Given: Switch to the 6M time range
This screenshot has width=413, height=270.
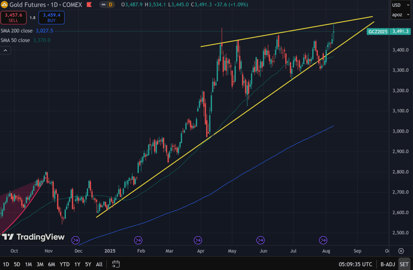Looking at the screenshot, I should click(x=52, y=265).
